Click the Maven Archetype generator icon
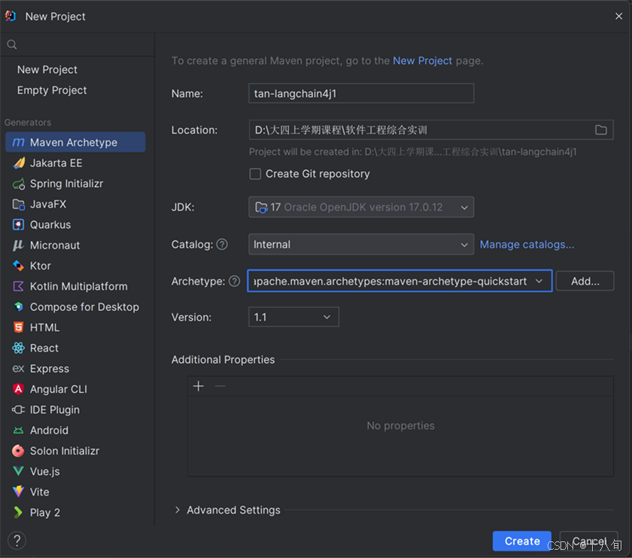Image resolution: width=632 pixels, height=558 pixels. click(x=19, y=142)
